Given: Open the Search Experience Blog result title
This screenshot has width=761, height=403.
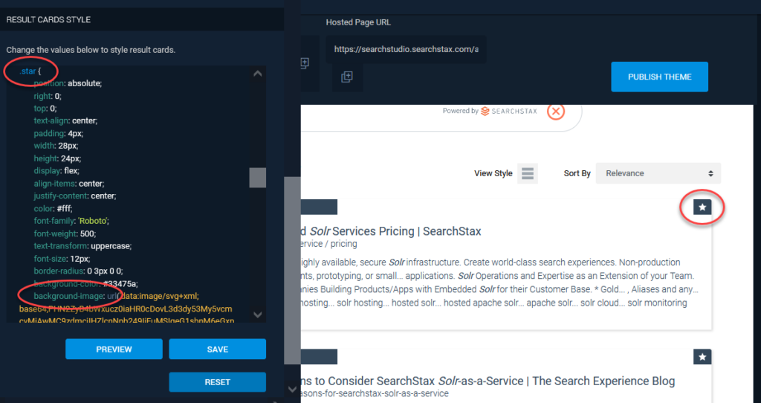Looking at the screenshot, I should [x=488, y=381].
